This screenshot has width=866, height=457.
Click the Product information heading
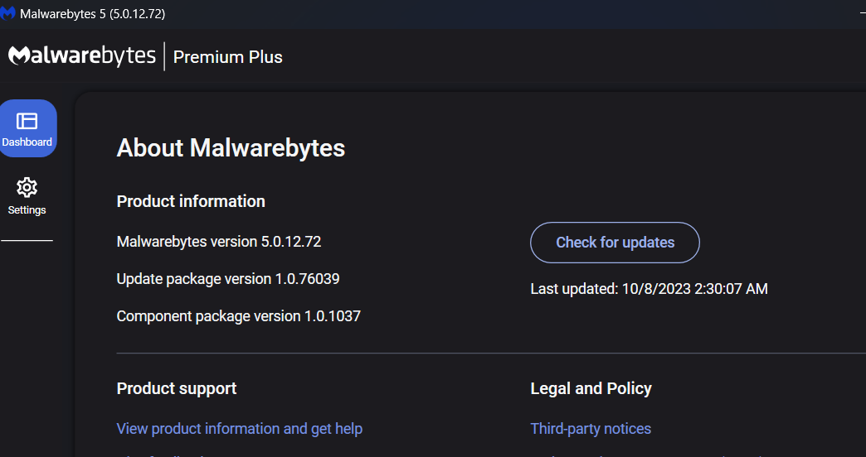[191, 201]
